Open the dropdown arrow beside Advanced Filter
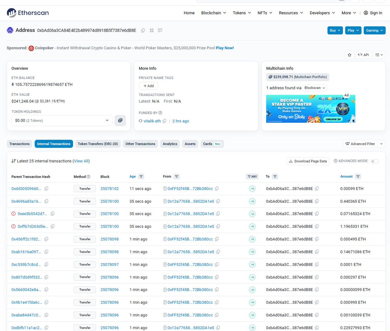Screen dimensions: 390x331 (x=382, y=144)
